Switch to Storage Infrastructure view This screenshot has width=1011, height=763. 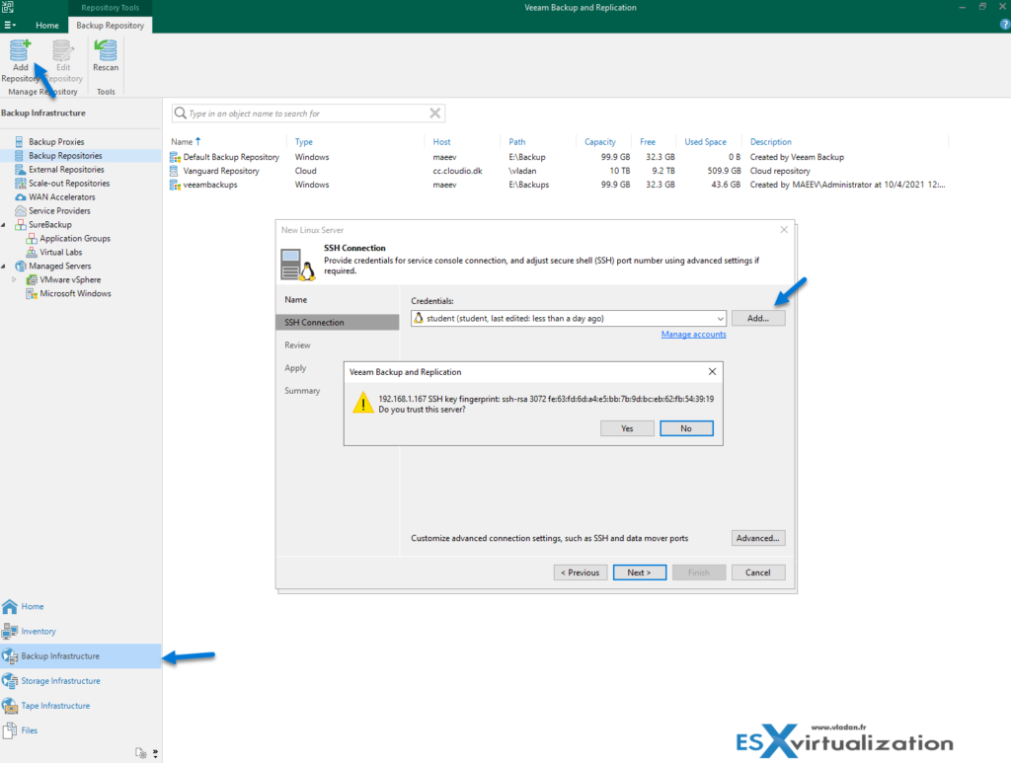tap(59, 680)
